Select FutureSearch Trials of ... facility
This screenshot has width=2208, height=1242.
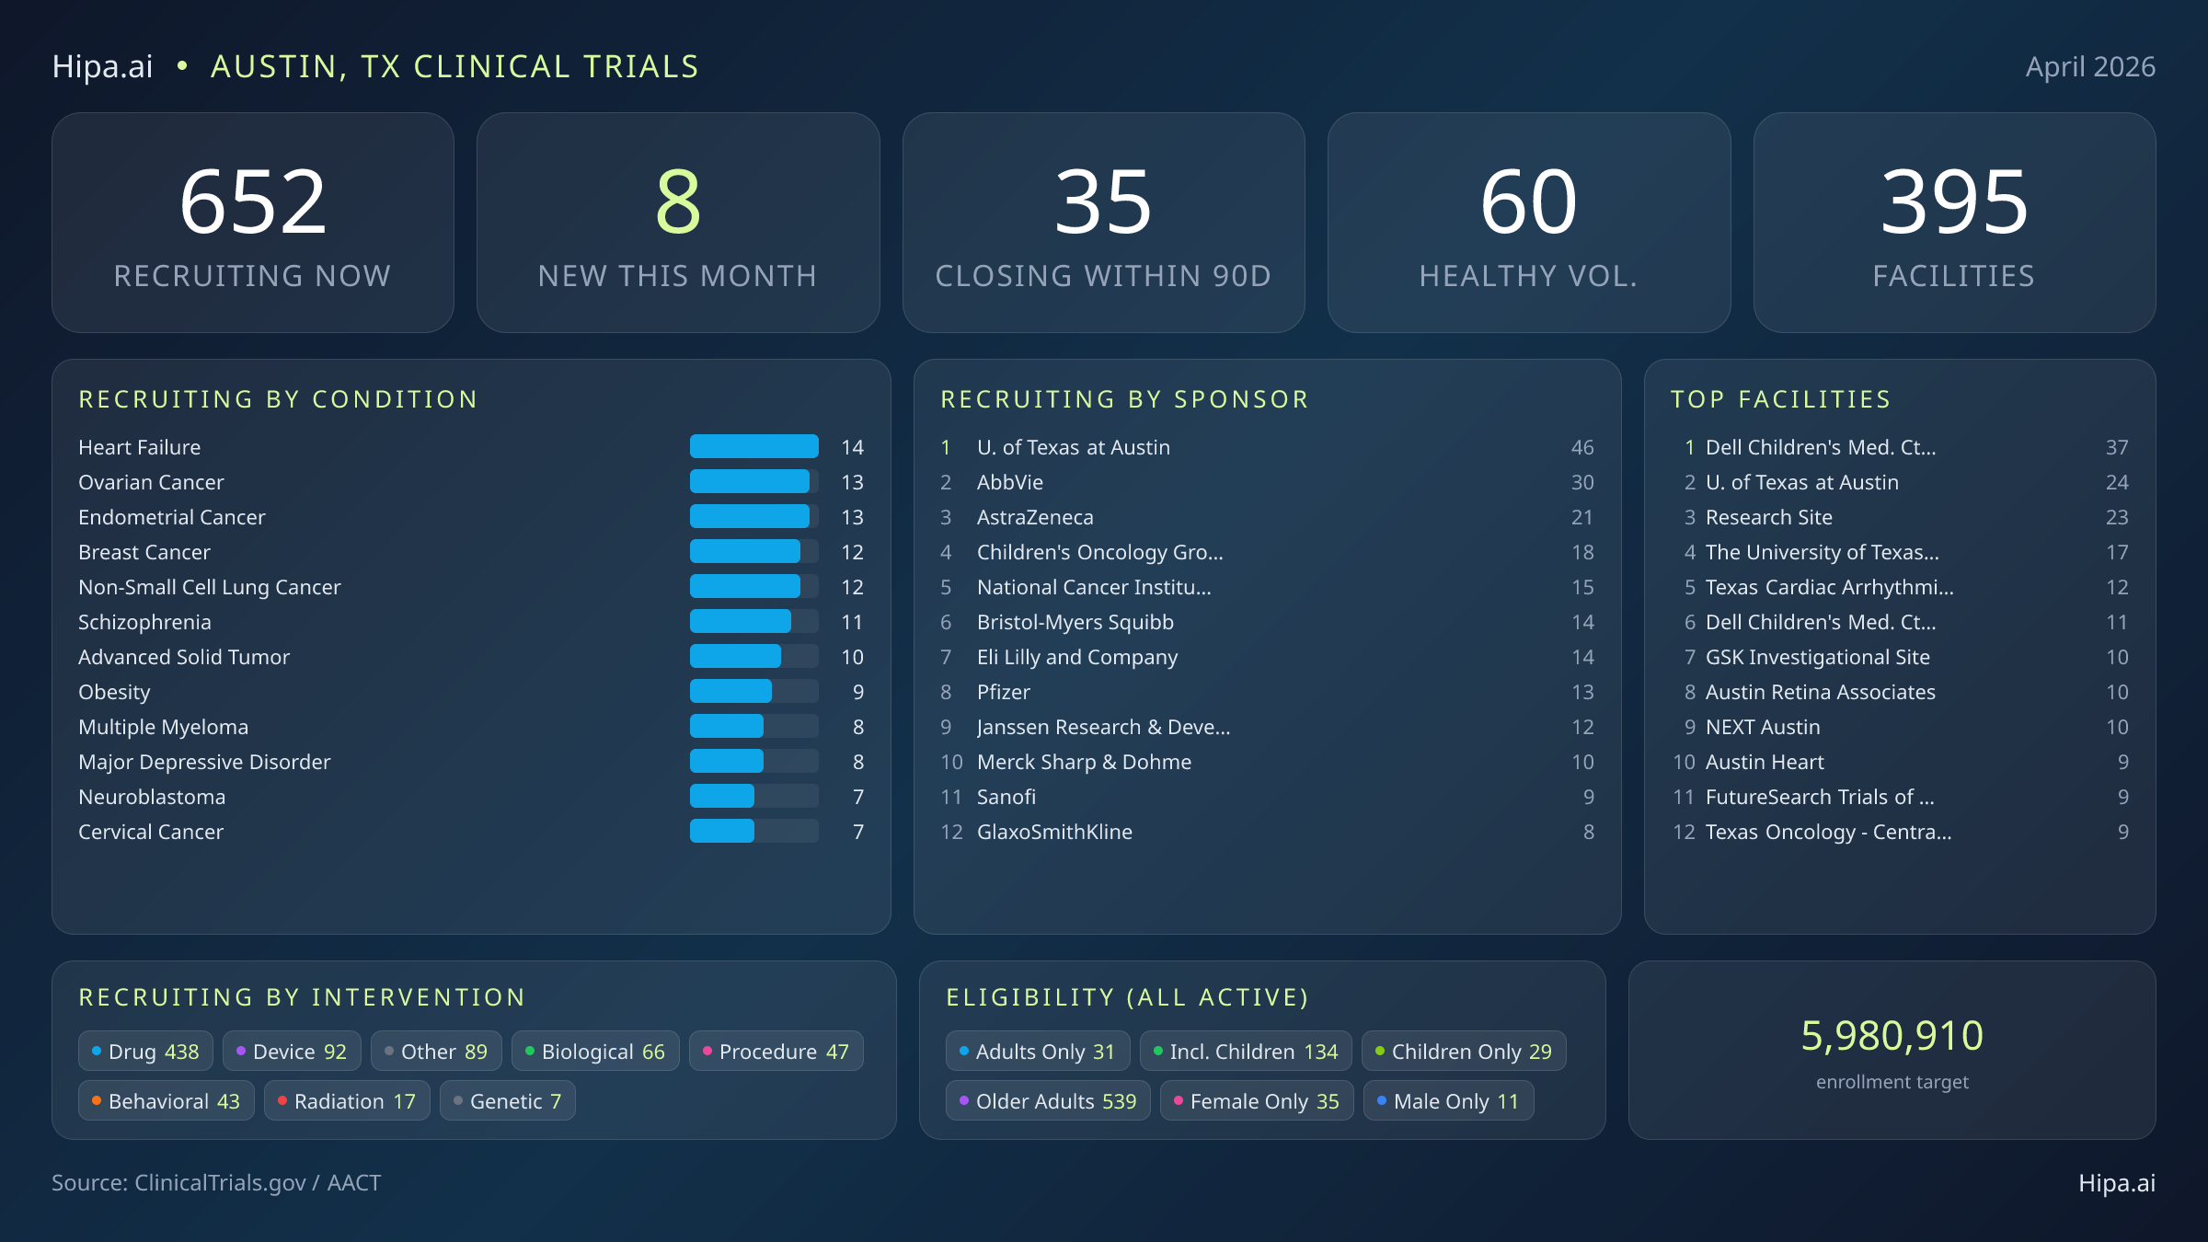[x=1900, y=797]
